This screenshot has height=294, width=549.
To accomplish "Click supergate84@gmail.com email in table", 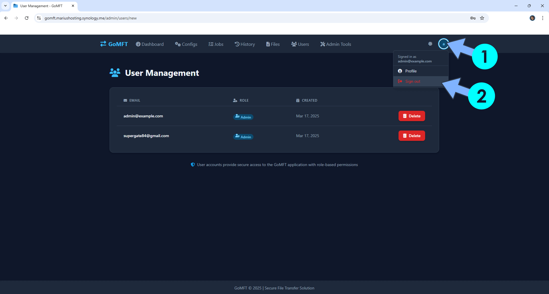I will 146,136.
